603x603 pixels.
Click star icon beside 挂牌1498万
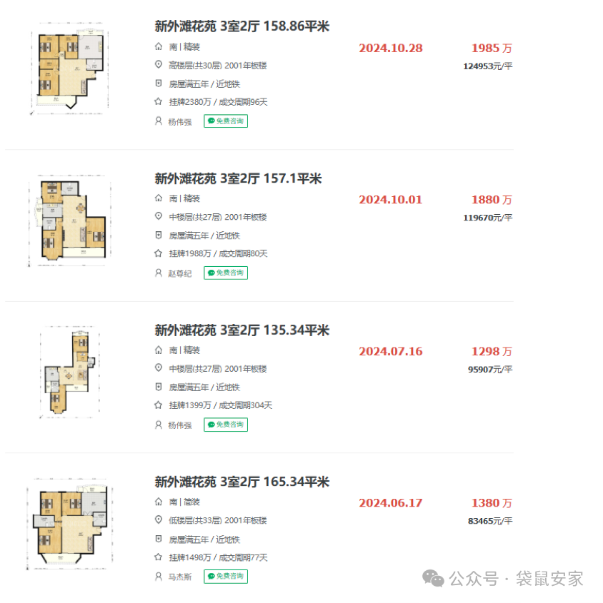[159, 557]
